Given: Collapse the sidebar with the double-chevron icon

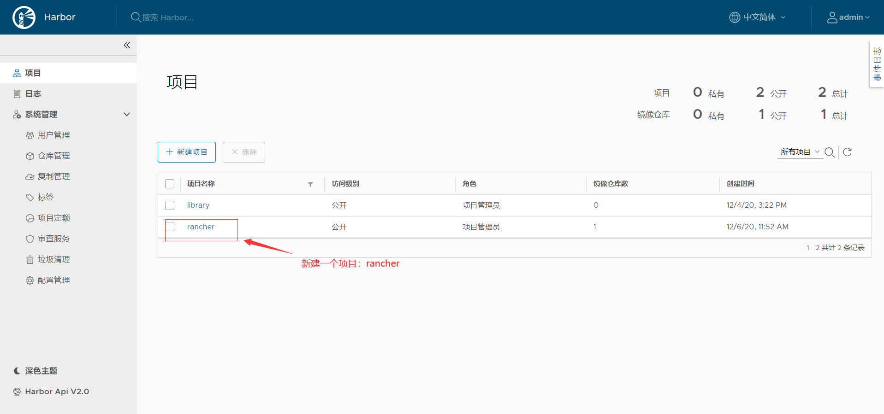Looking at the screenshot, I should tap(127, 45).
